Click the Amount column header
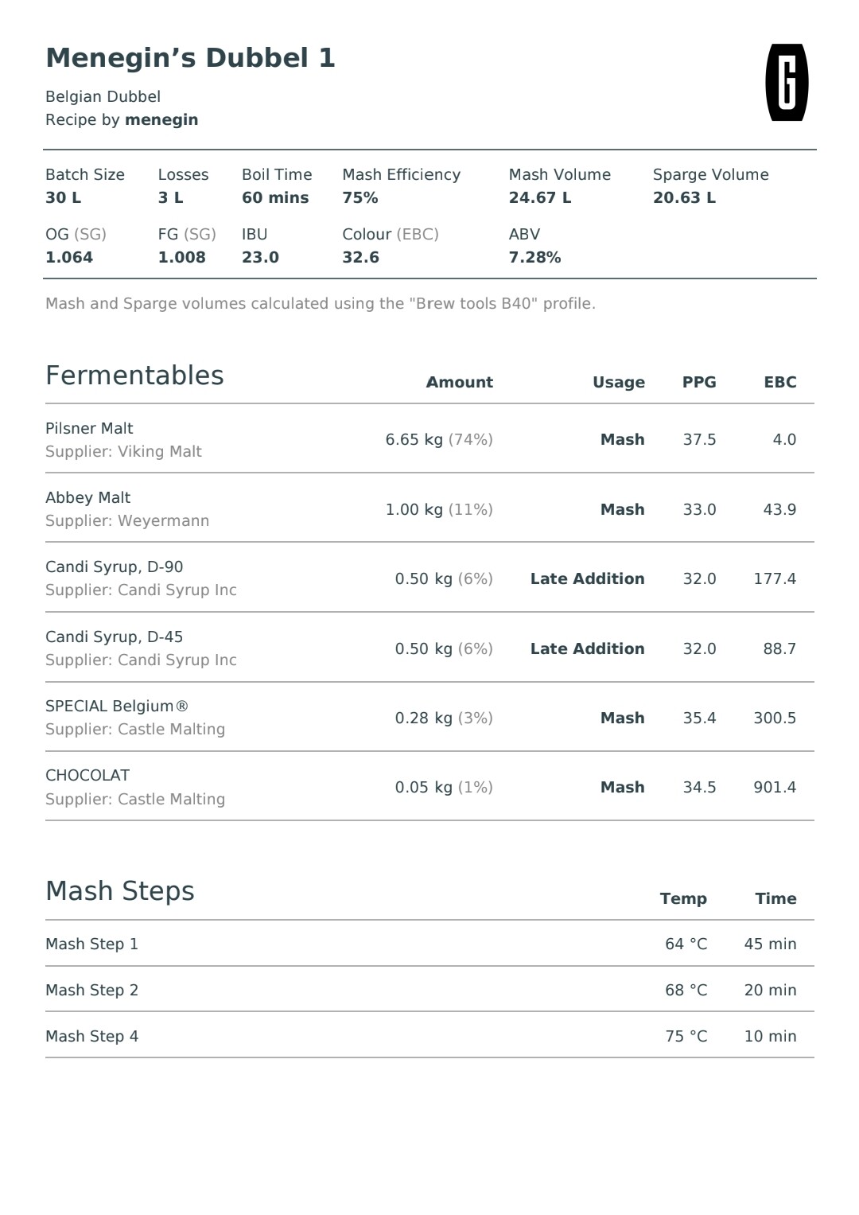 click(460, 382)
